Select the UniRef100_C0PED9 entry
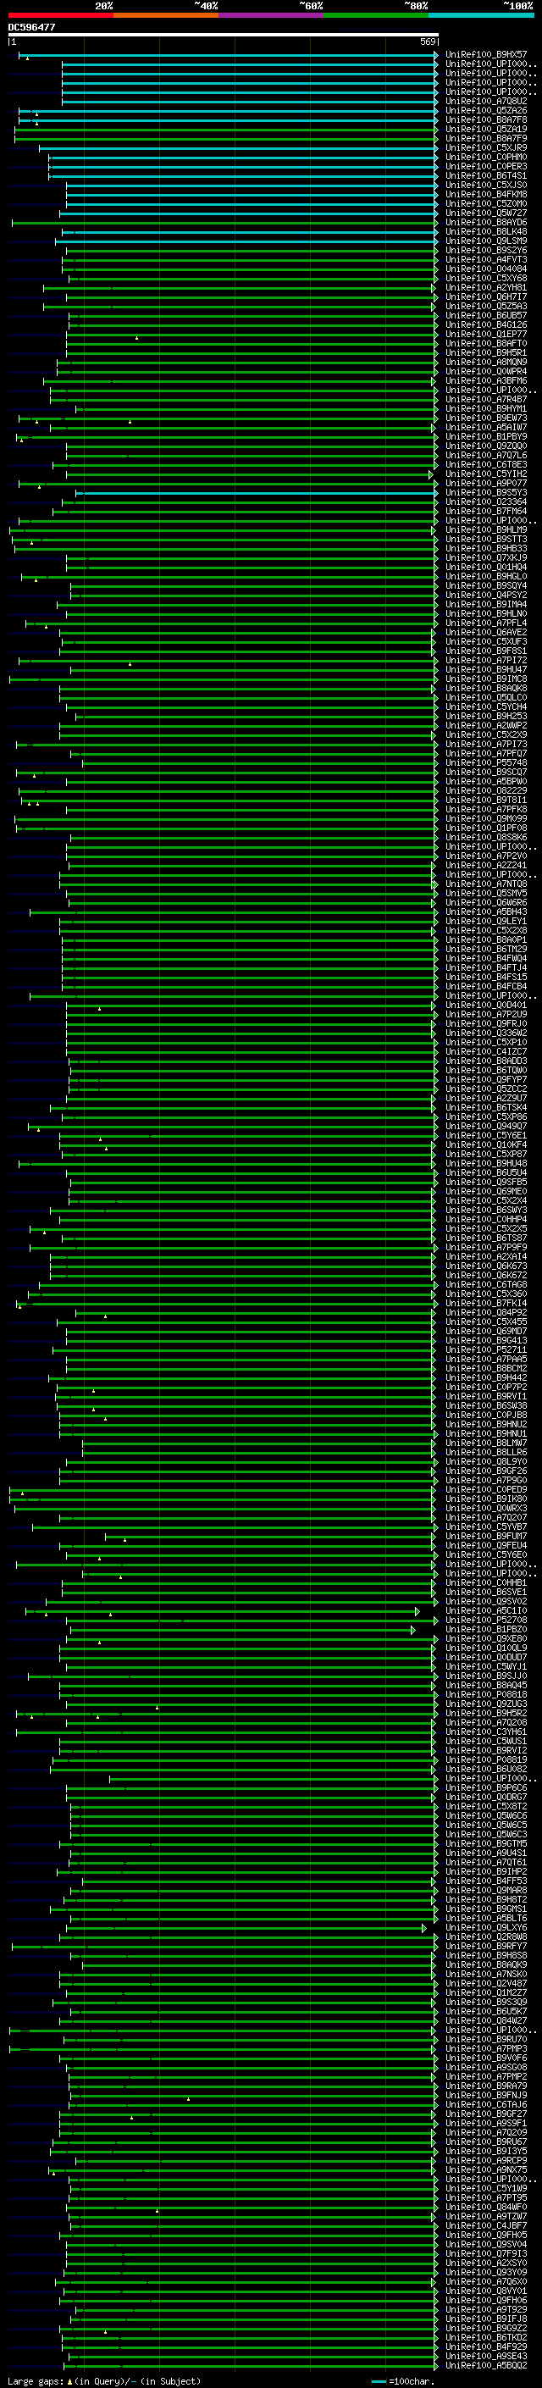542x2388 pixels. [486, 1488]
